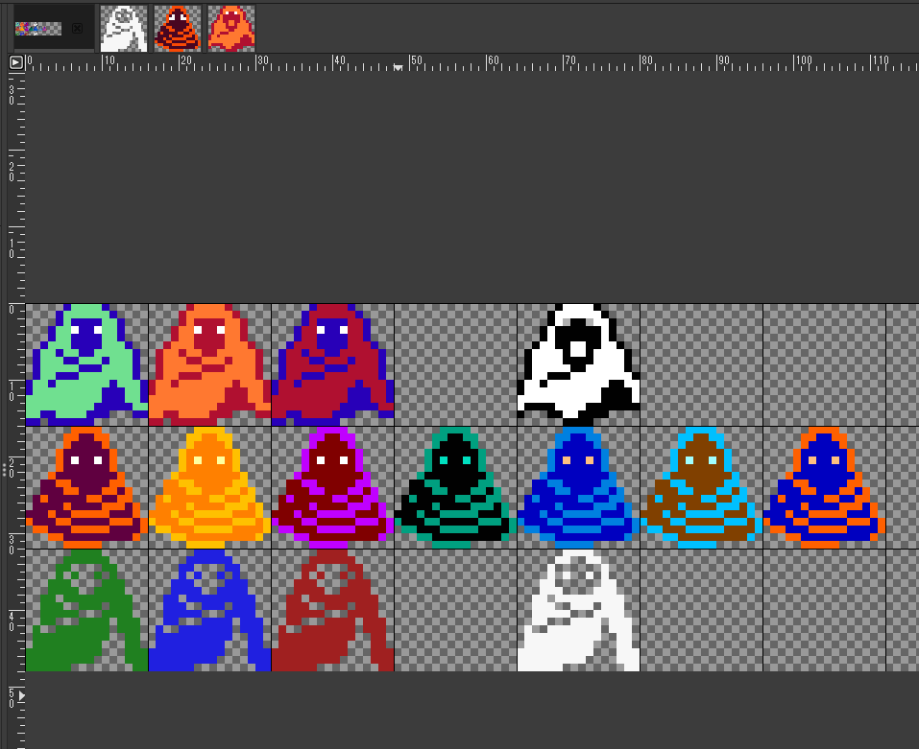Click the orange-maroon striped sprite in middle row

(86, 487)
